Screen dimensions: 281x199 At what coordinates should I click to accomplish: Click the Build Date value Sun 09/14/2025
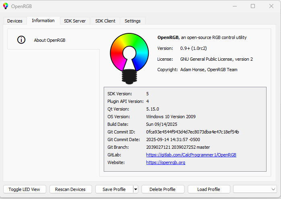click(x=162, y=124)
